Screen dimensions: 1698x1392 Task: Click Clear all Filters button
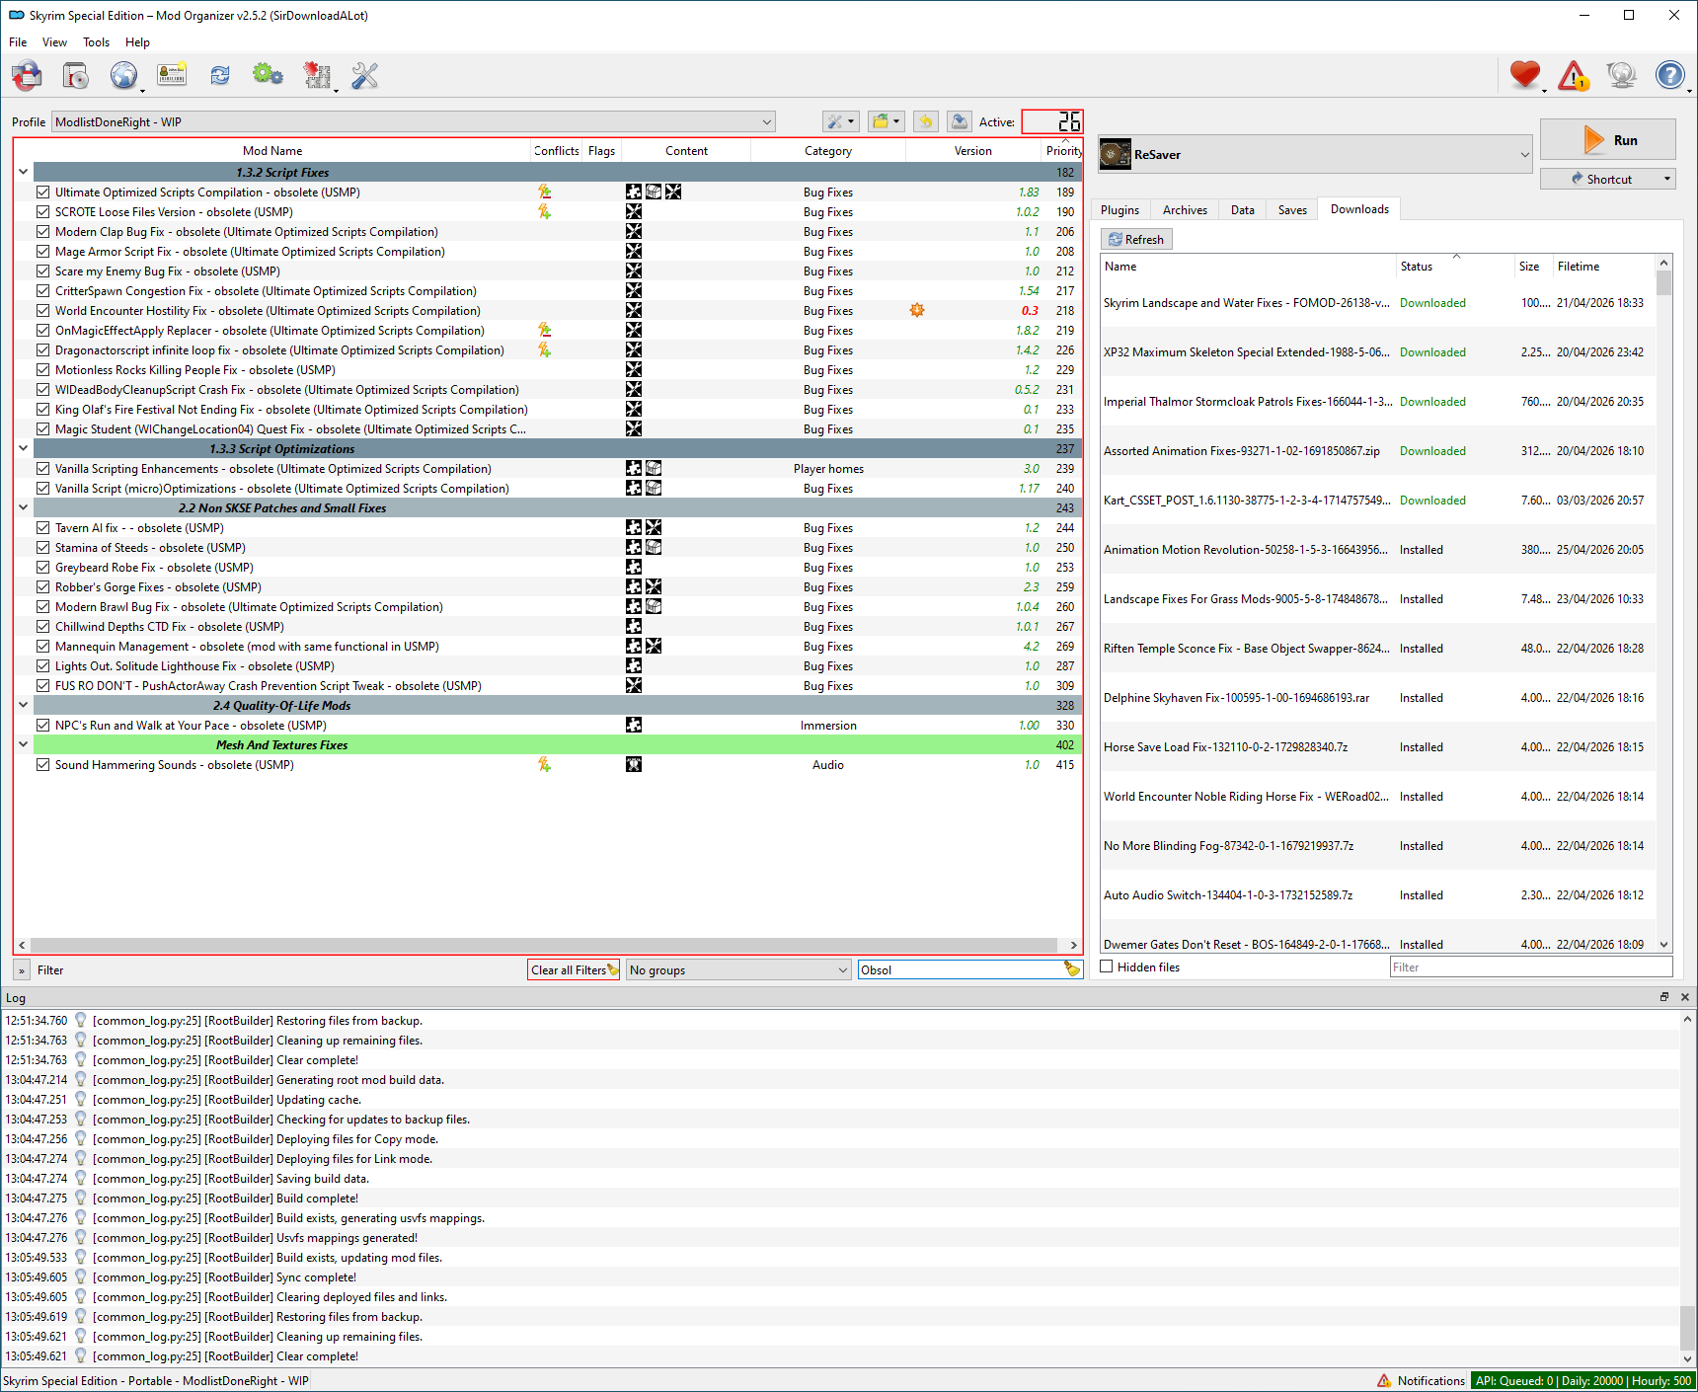click(x=575, y=970)
